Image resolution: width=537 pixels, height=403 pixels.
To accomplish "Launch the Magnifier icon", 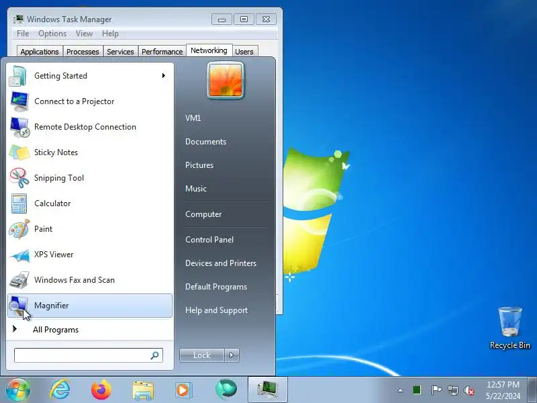I will [19, 306].
